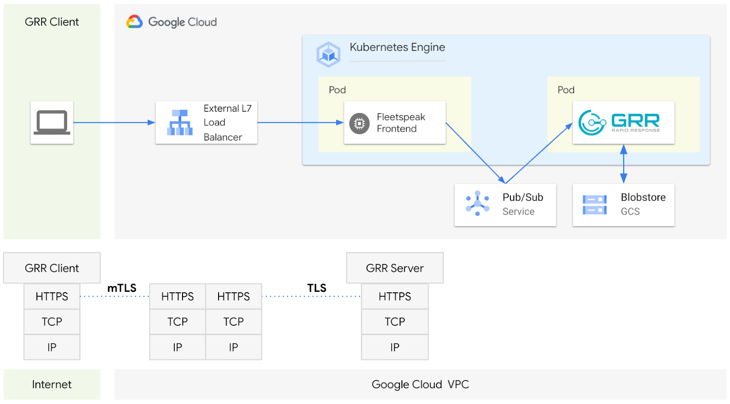730x404 pixels.
Task: Click the GRR Rapid Response logo
Action: [619, 123]
